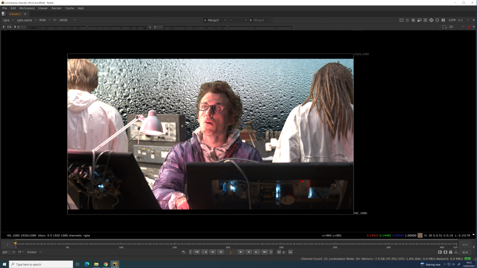
Task: Open the Workspace menu
Action: (27, 8)
